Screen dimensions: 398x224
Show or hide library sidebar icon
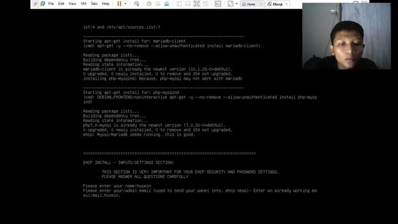(179, 4)
